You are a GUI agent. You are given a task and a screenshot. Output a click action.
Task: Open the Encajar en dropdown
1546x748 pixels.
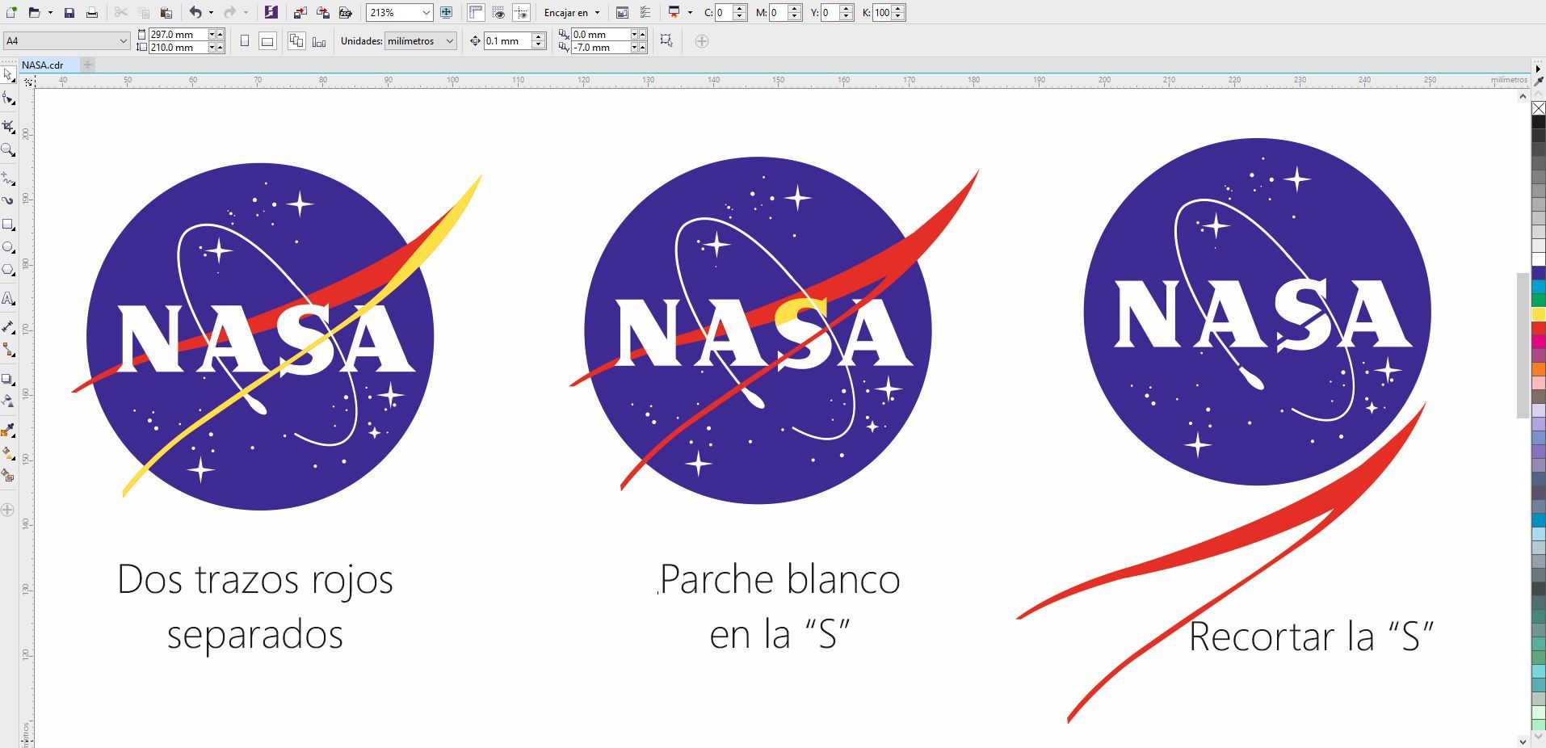[572, 12]
